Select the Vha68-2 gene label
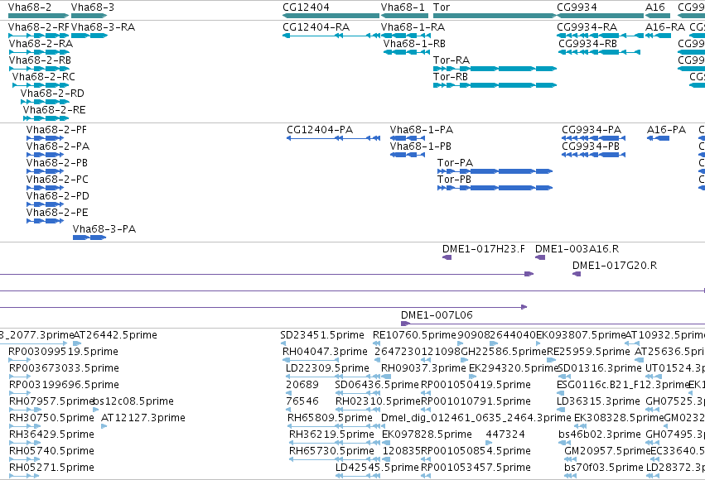The image size is (705, 480). [x=30, y=7]
